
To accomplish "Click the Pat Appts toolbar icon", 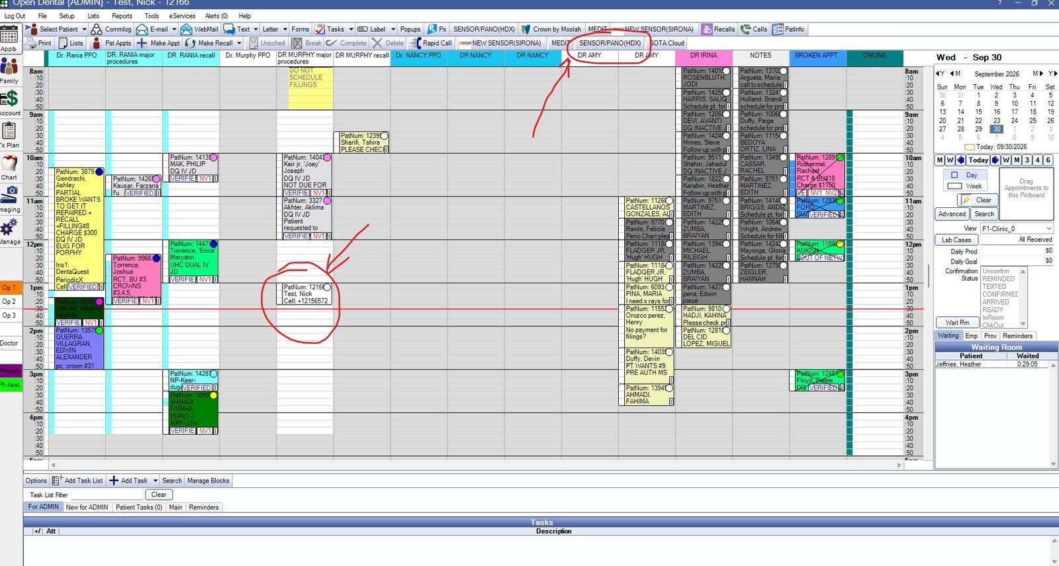I will coord(97,43).
